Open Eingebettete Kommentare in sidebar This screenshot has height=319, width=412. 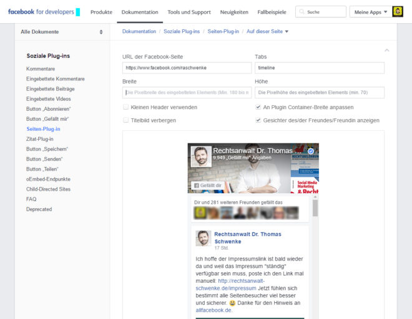click(x=56, y=79)
